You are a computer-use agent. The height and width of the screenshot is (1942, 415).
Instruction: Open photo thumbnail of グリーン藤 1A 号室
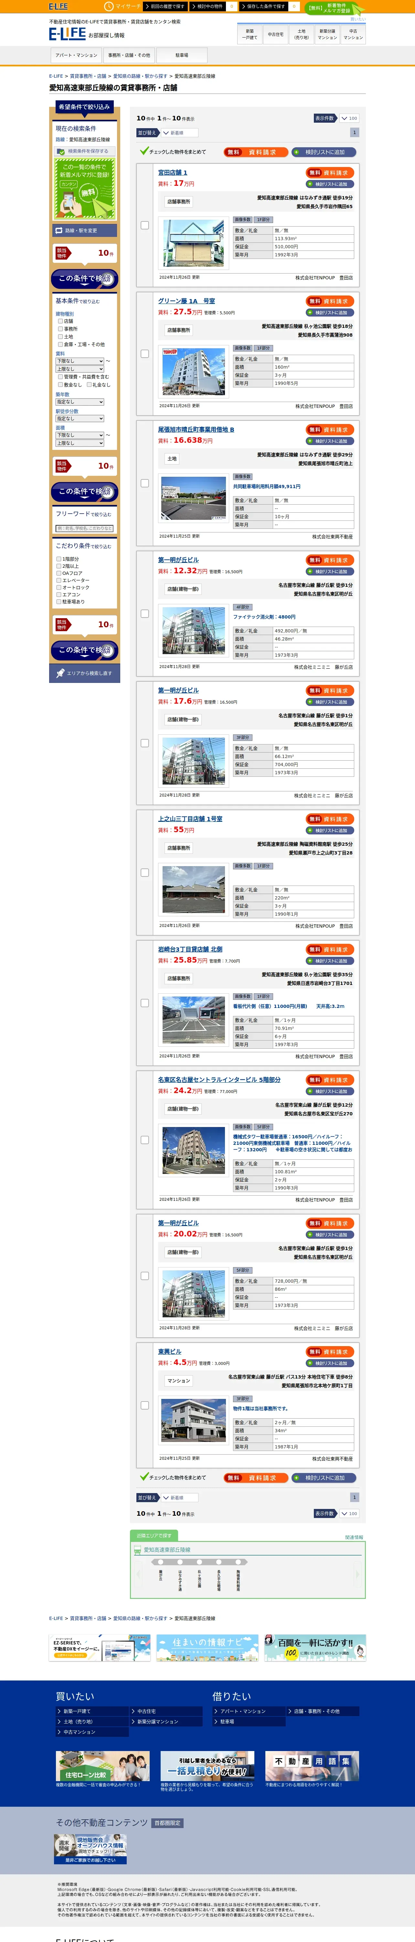tap(194, 372)
